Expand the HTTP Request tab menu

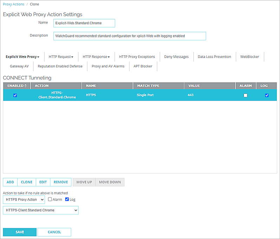(61, 57)
